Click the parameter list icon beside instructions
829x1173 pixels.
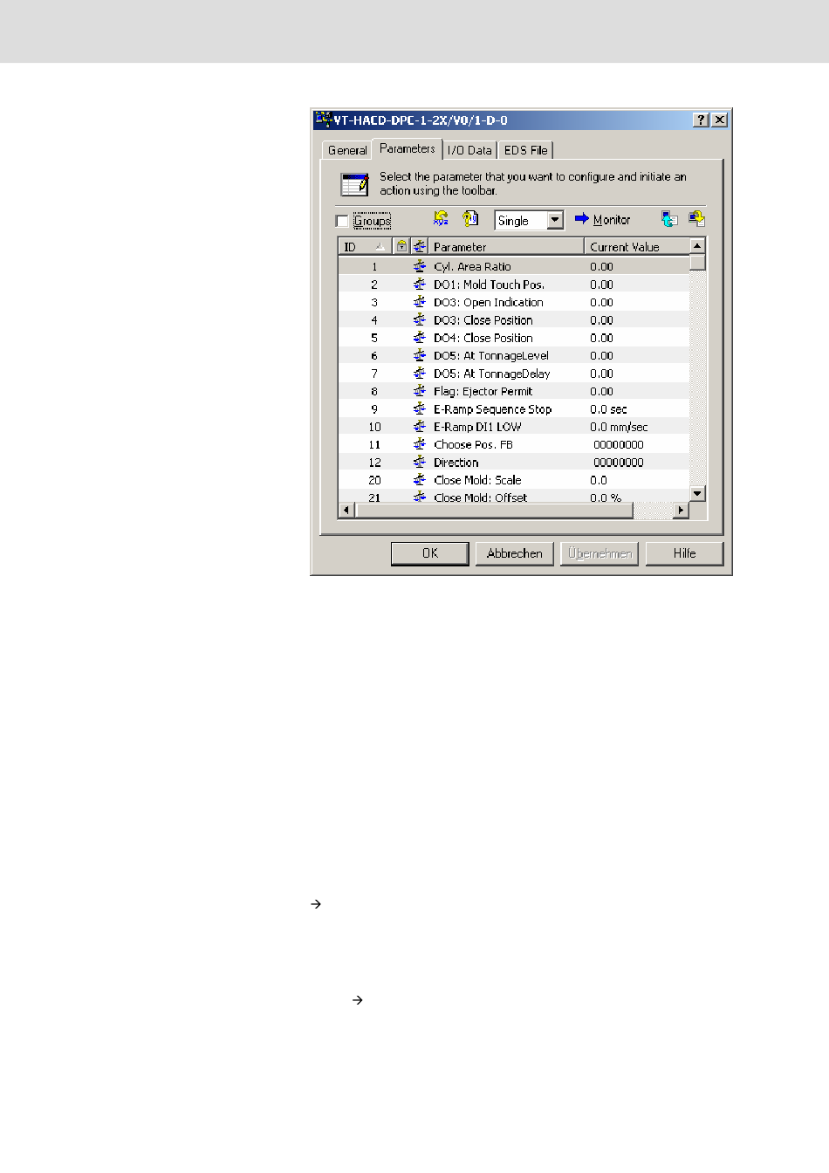coord(354,184)
